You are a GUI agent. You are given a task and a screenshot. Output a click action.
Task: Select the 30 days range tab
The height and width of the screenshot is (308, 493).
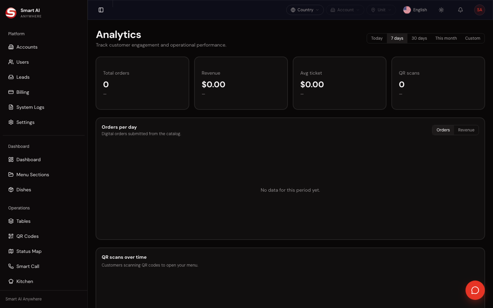coord(419,38)
